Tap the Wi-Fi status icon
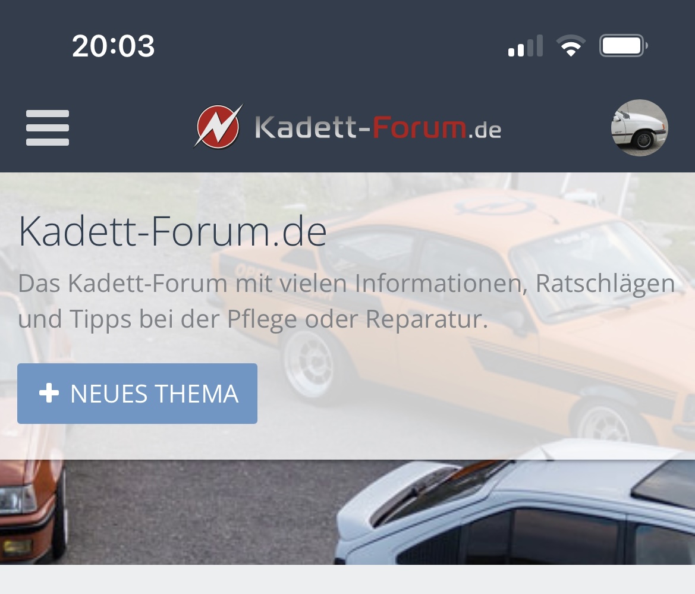 [571, 46]
